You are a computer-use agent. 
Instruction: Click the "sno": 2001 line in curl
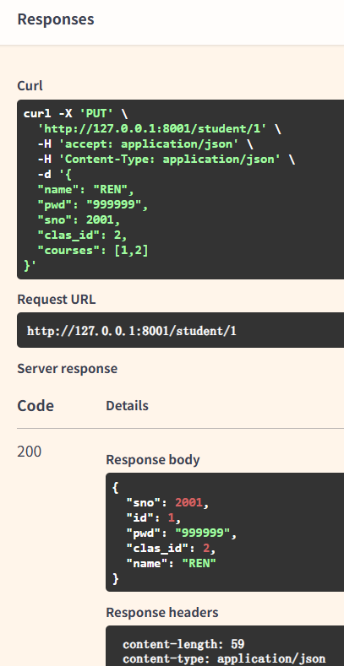pyautogui.click(x=79, y=220)
